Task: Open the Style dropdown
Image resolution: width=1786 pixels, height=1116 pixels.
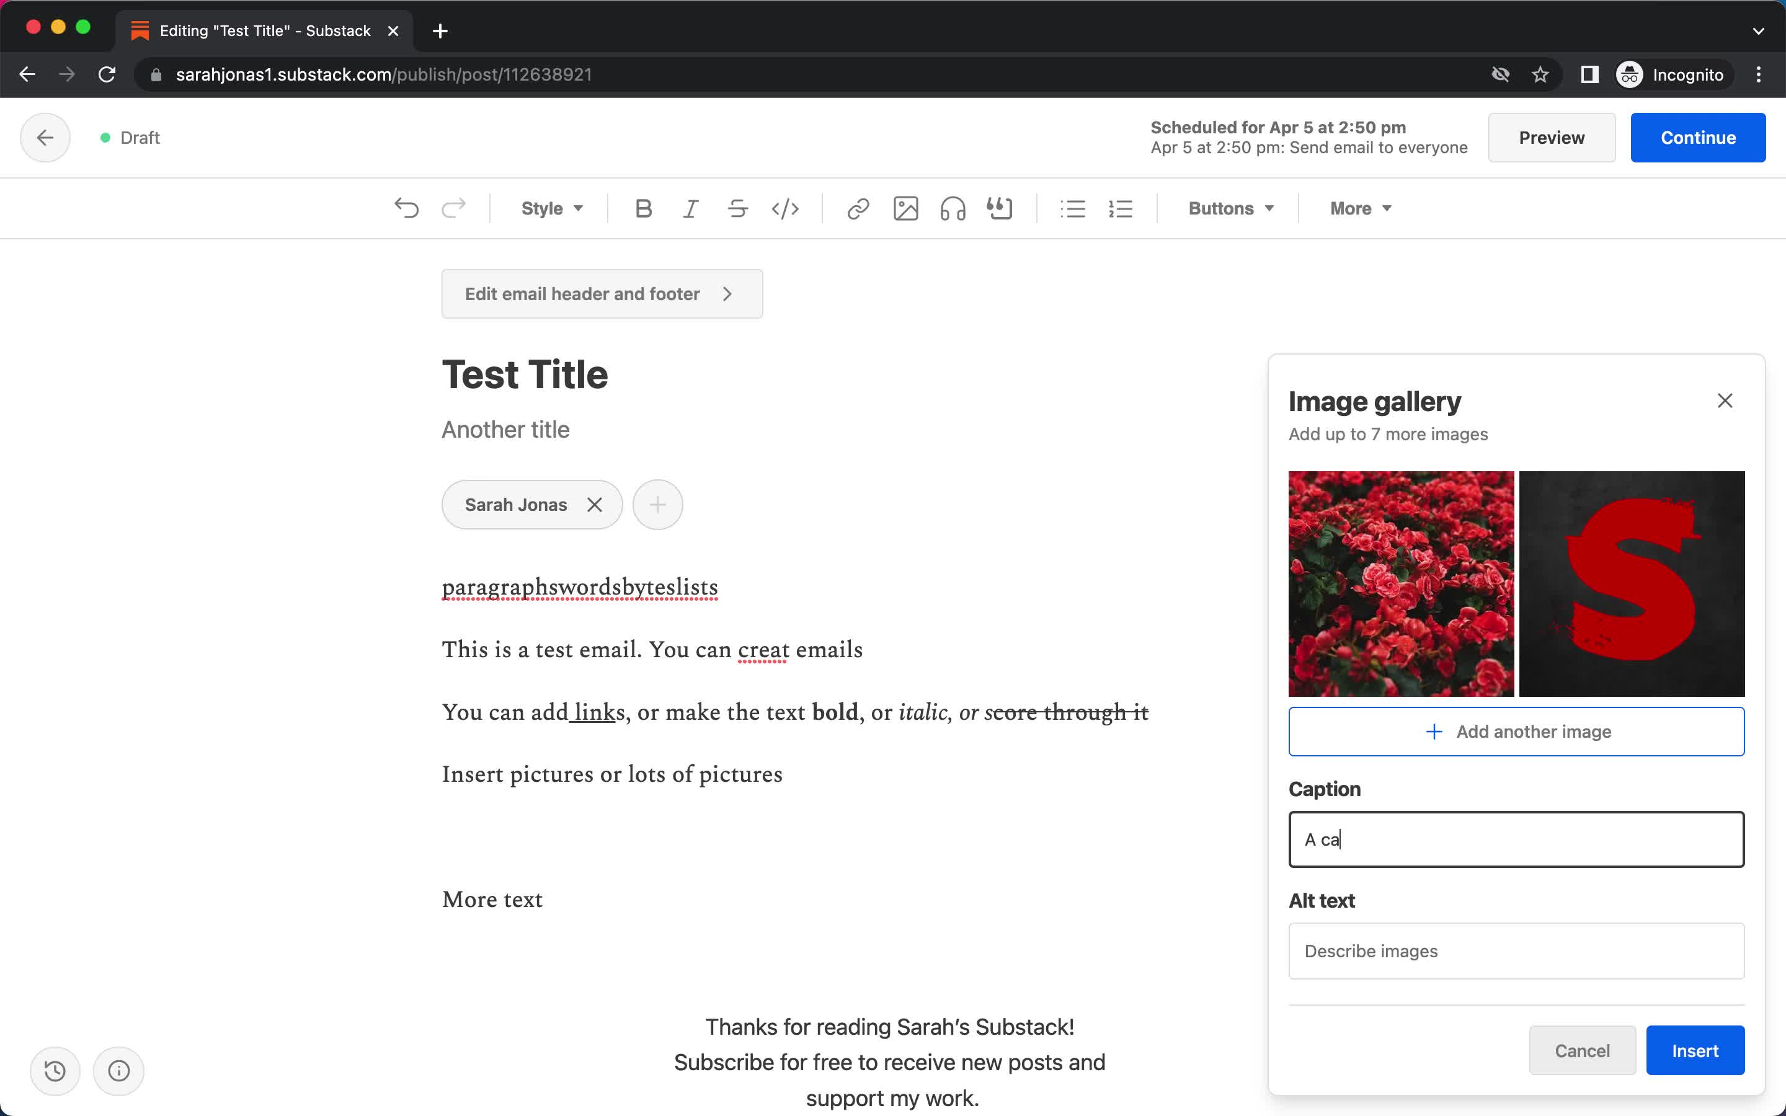Action: tap(551, 208)
